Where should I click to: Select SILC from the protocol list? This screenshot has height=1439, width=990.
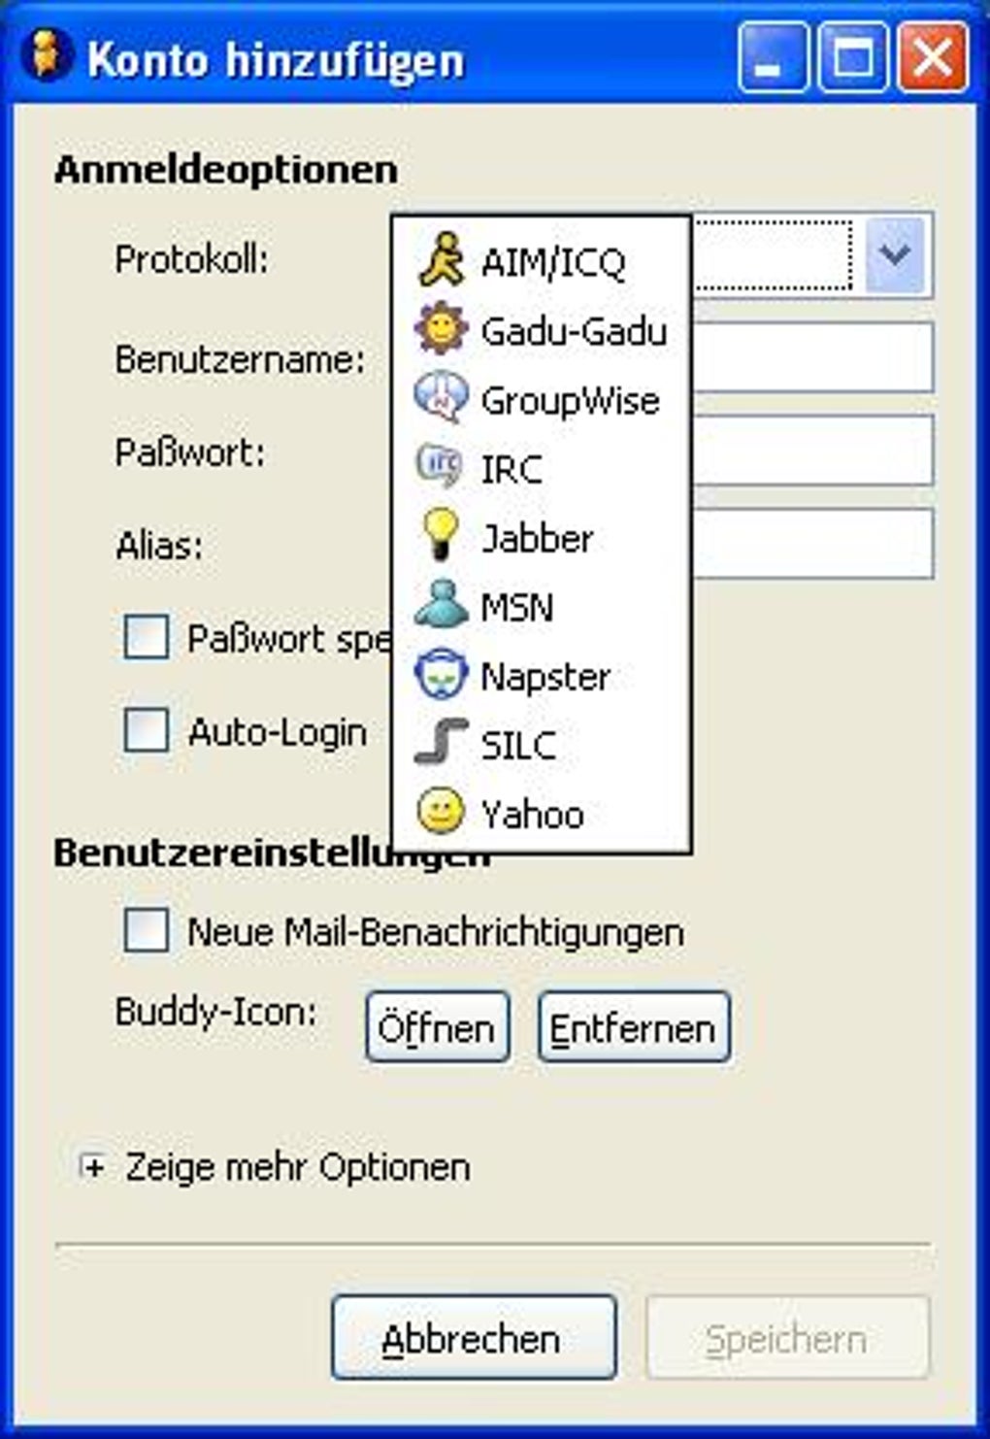pyautogui.click(x=518, y=745)
